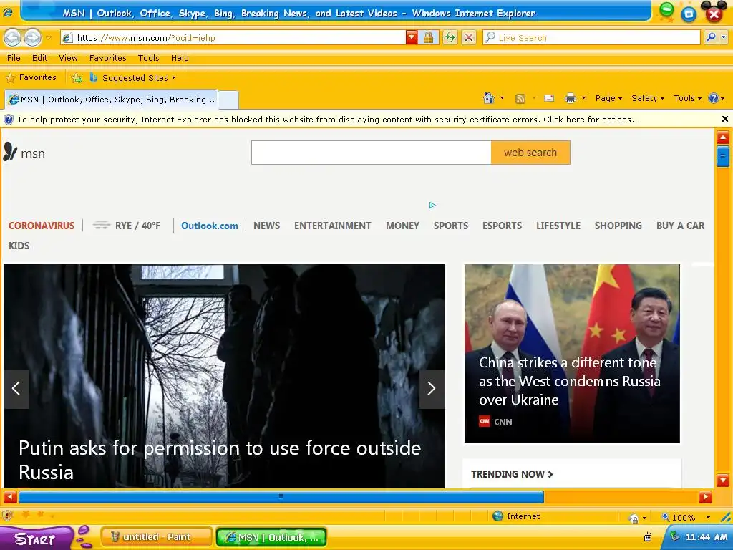Viewport: 733px width, 550px height.
Task: Open the KIDS navigation link
Action: pos(19,246)
